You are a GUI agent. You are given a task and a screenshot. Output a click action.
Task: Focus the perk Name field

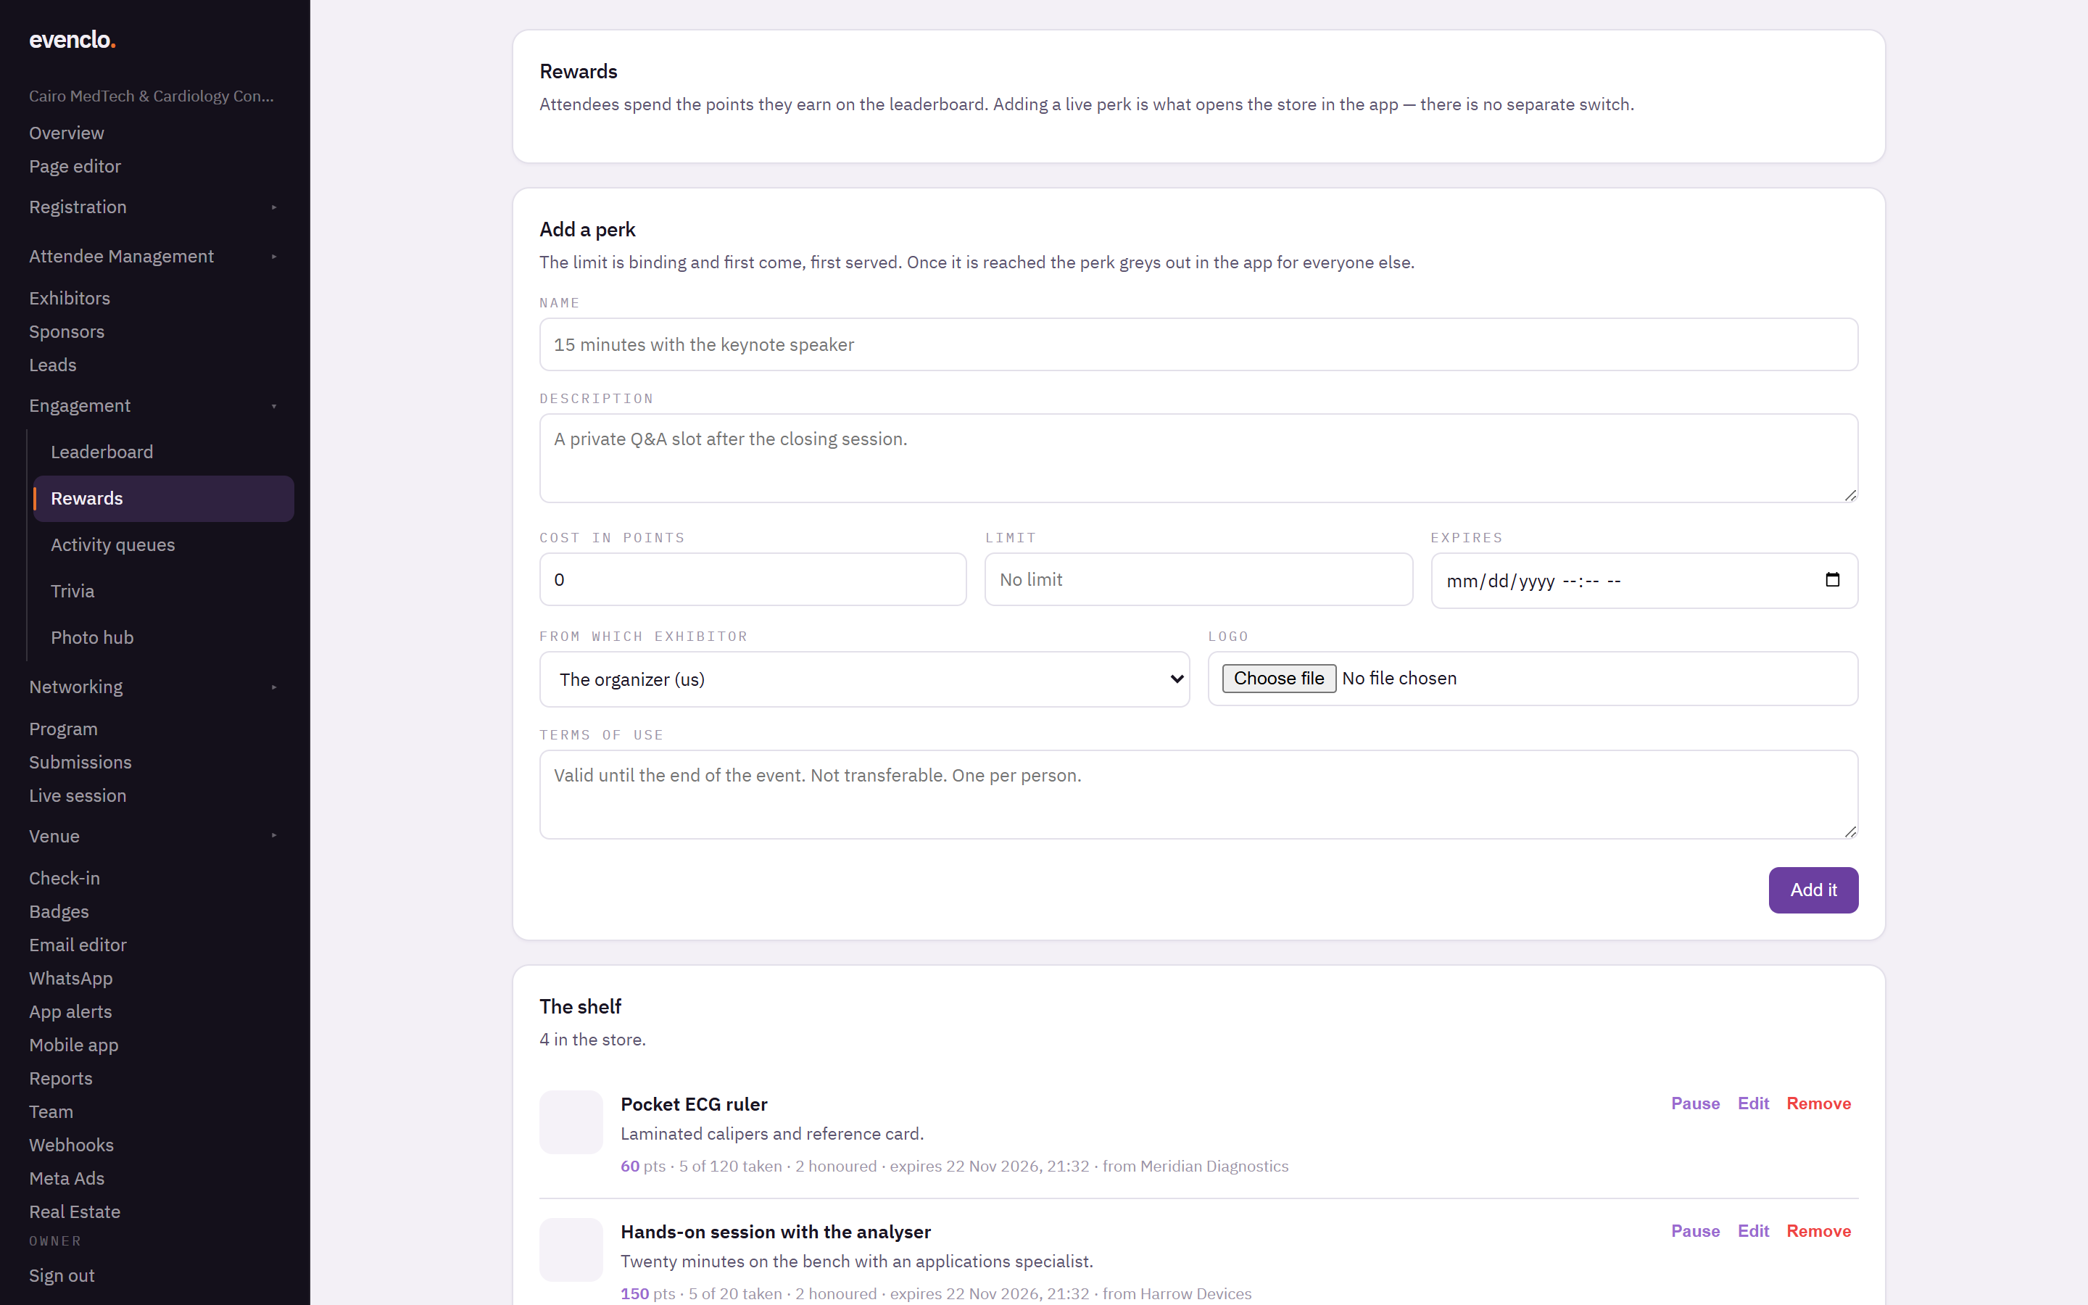coord(1198,344)
